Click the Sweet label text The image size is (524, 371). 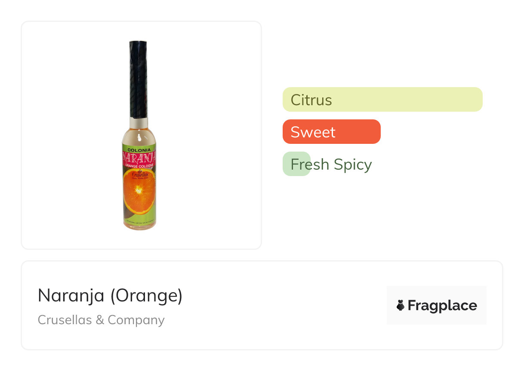pos(313,132)
